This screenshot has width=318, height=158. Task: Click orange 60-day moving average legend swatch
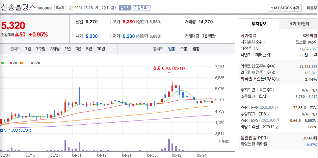click(x=21, y=63)
